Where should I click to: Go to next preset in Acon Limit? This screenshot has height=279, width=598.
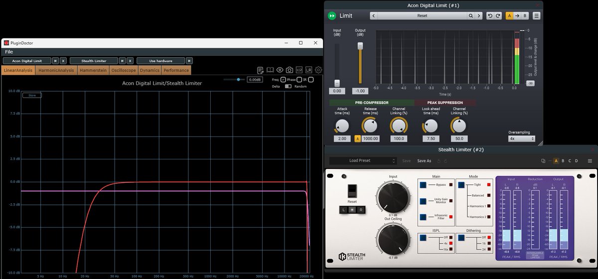click(x=479, y=16)
